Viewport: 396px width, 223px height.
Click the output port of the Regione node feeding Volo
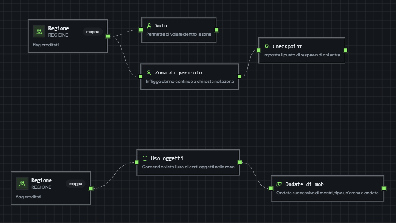tap(108, 36)
